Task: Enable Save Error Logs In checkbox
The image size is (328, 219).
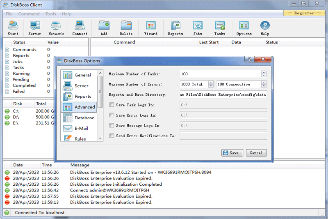Action: pyautogui.click(x=112, y=115)
